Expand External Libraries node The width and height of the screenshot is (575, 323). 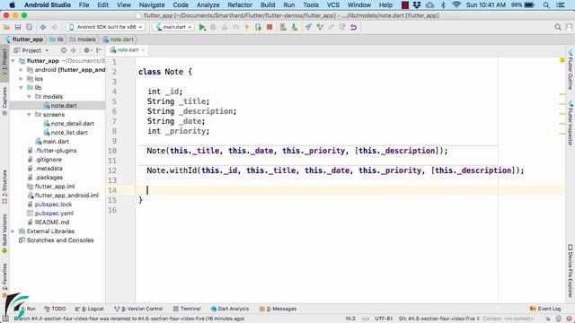point(13,231)
